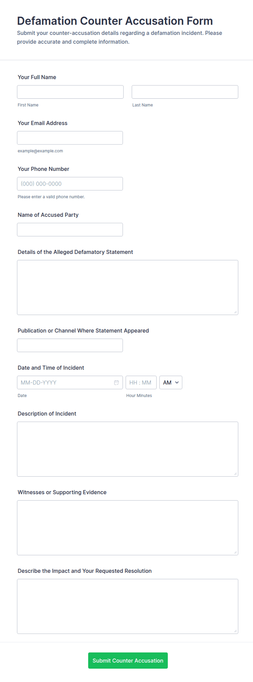
Task: Focus the First Name field
Action: 70,92
